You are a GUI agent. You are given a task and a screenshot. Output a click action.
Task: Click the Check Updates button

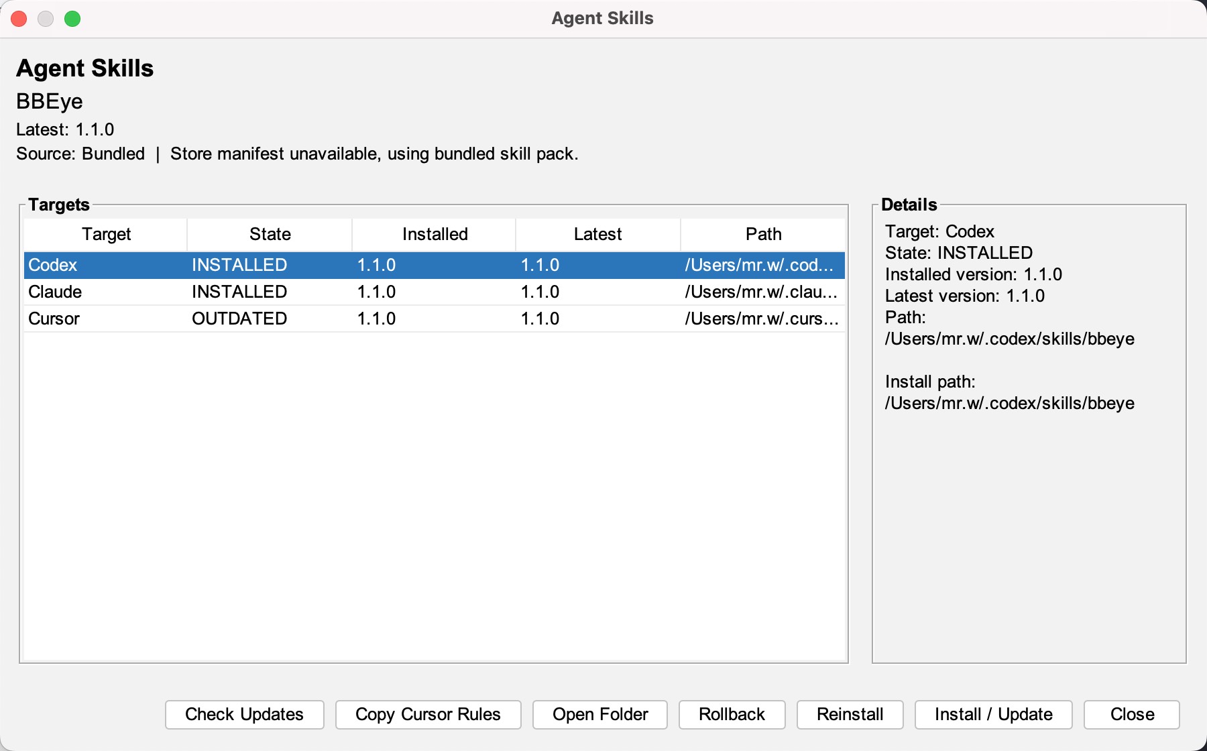(x=244, y=714)
